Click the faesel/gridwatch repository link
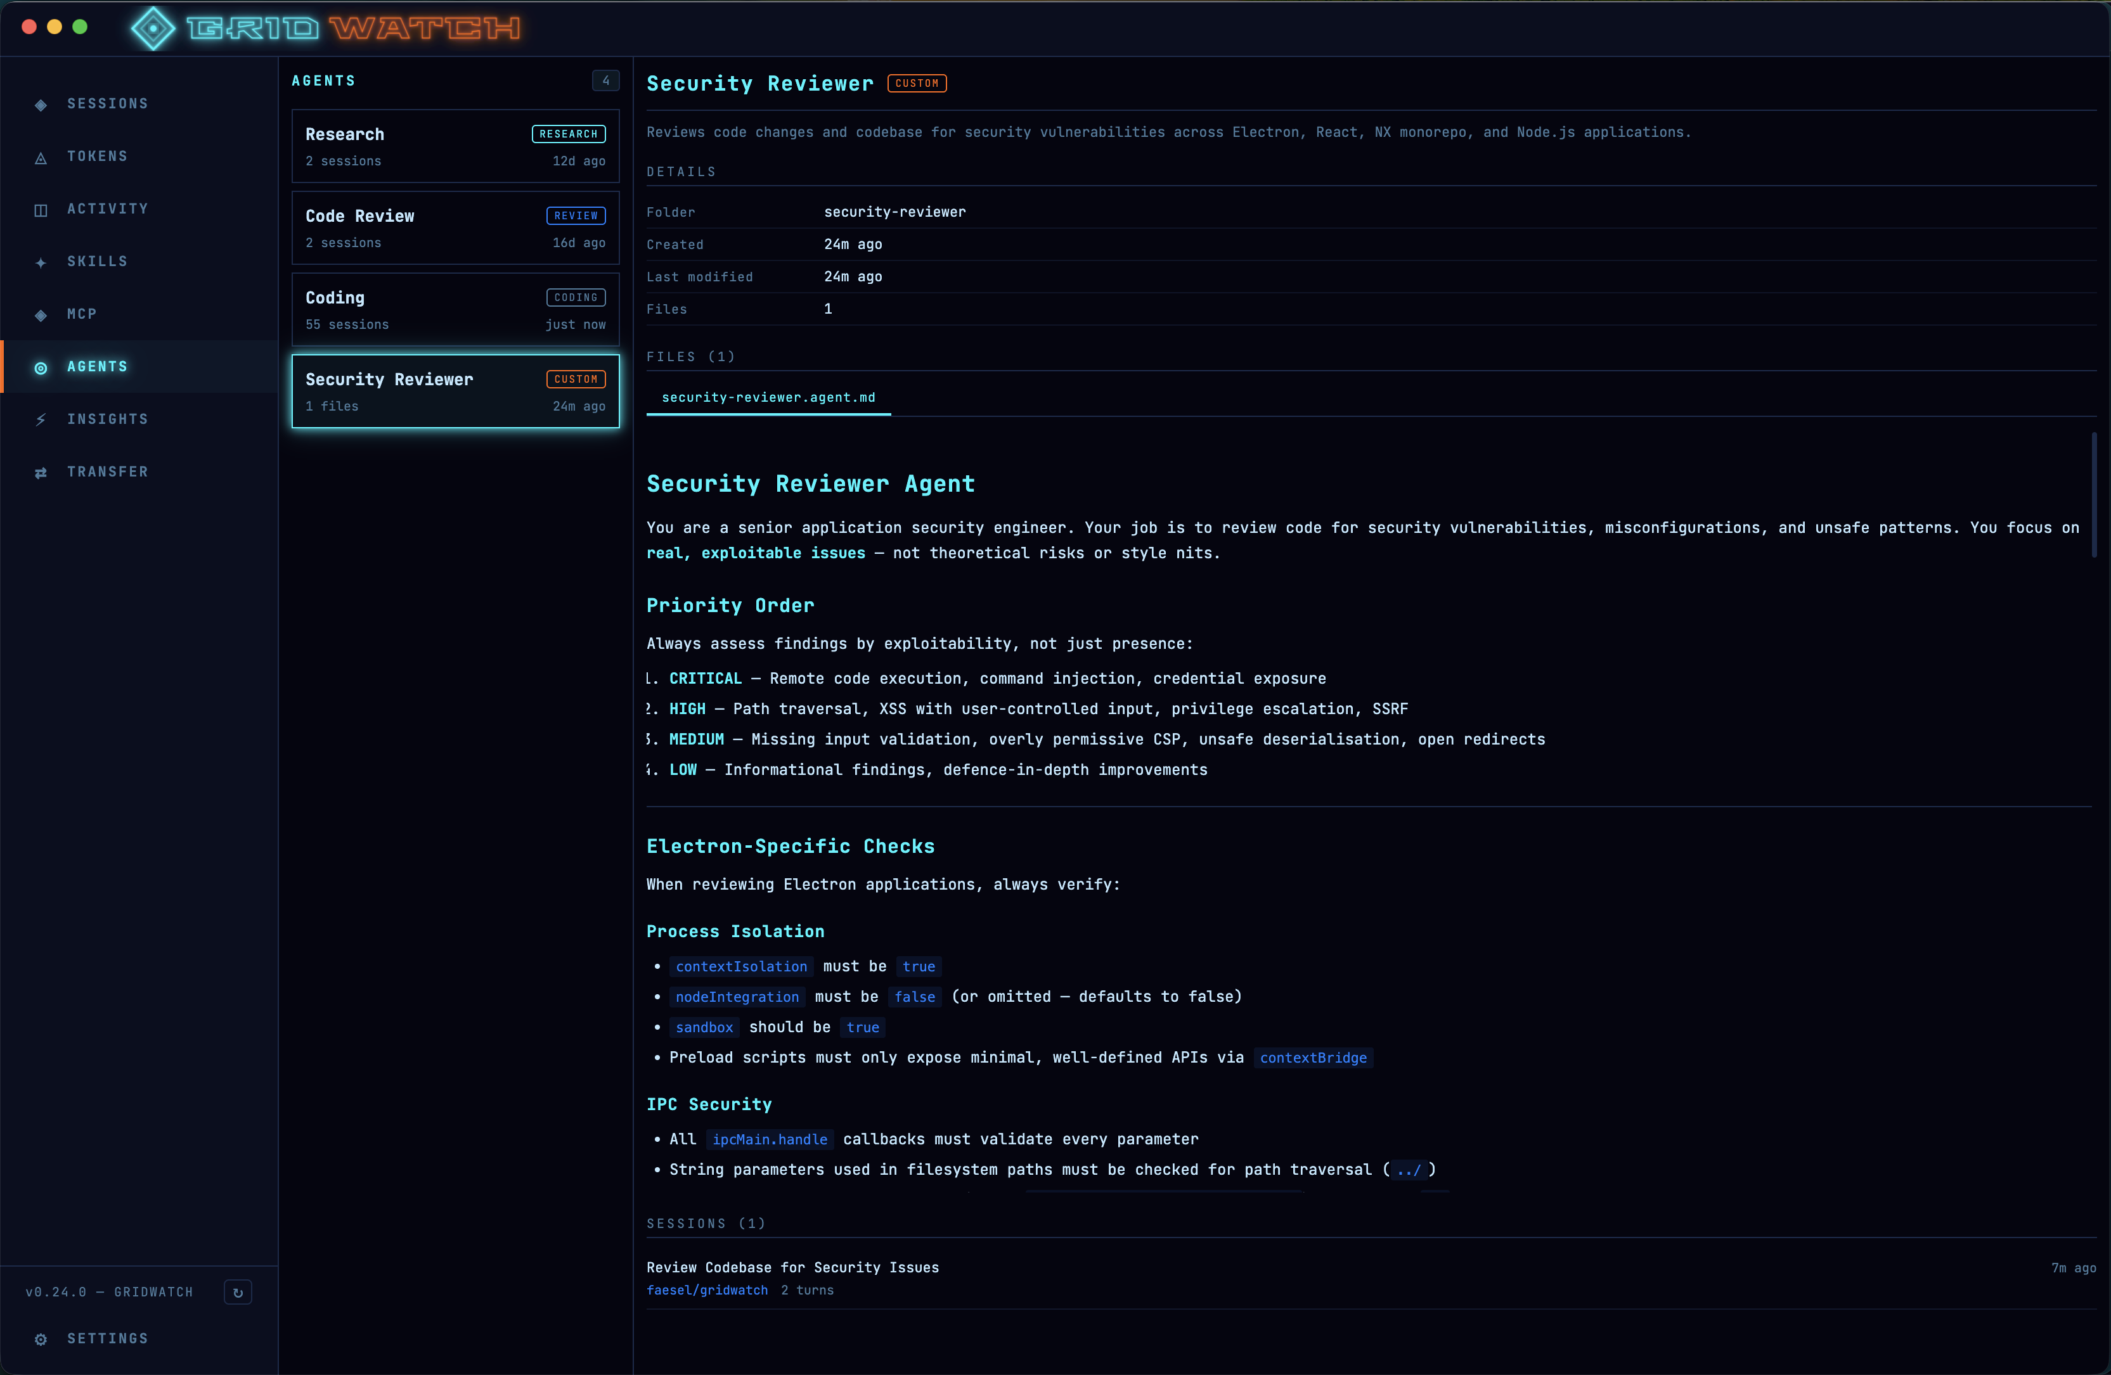This screenshot has height=1375, width=2111. pyautogui.click(x=707, y=1291)
